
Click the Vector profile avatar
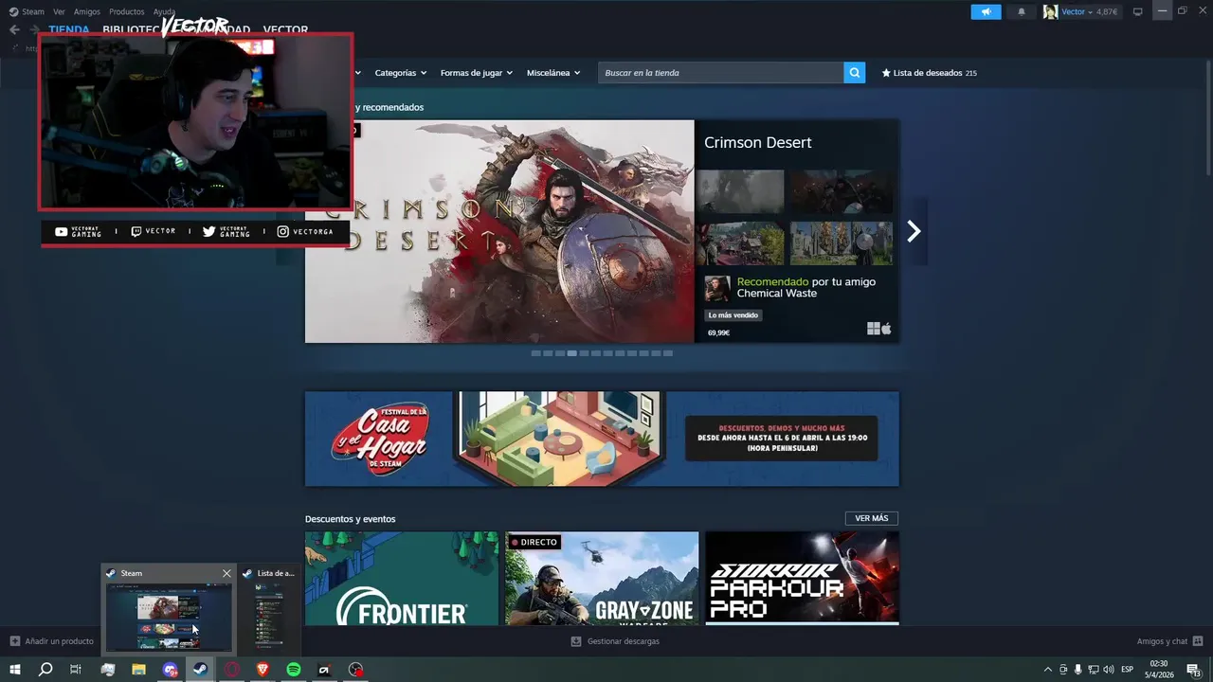point(1050,11)
